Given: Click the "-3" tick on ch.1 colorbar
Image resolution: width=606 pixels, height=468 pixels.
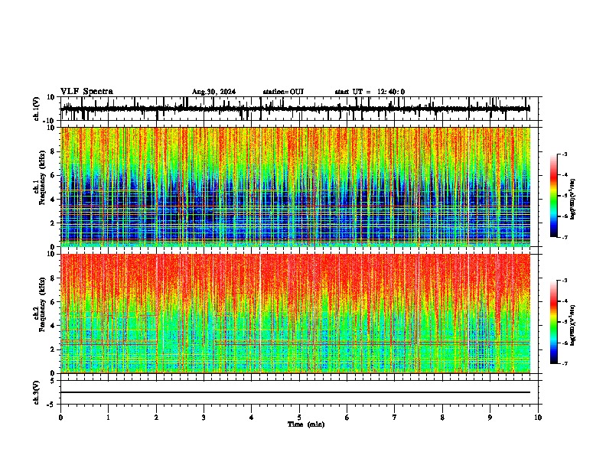Looking at the screenshot, I should (x=564, y=154).
